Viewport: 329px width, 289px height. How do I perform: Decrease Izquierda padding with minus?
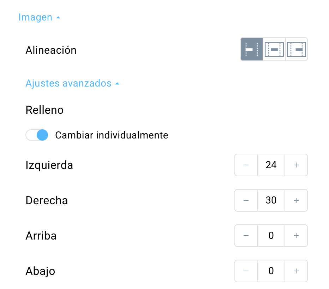coord(246,165)
